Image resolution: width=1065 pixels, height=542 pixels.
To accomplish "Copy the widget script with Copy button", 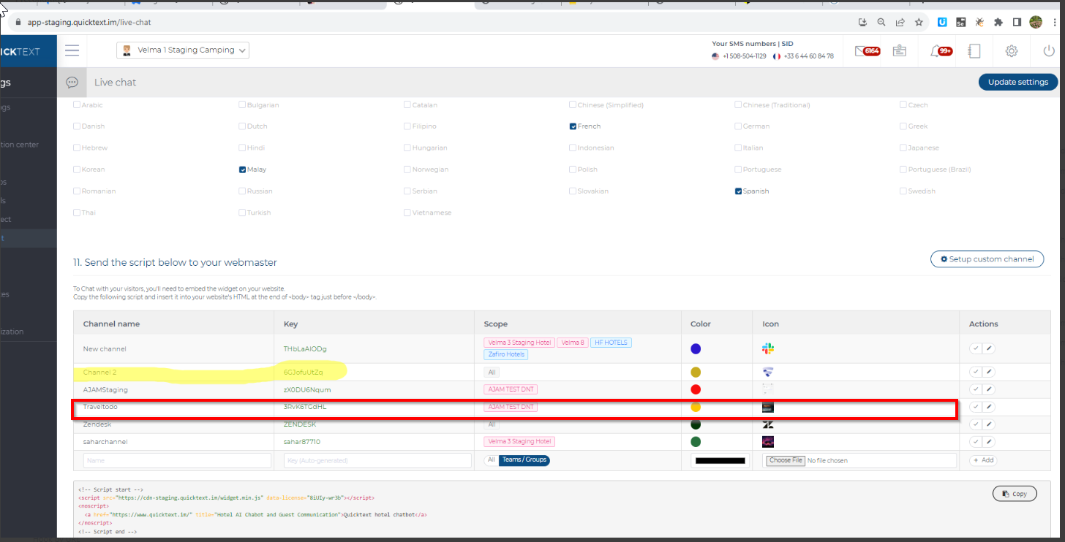I will pos(1014,494).
